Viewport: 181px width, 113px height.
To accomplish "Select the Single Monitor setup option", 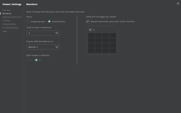I will point(28,21).
